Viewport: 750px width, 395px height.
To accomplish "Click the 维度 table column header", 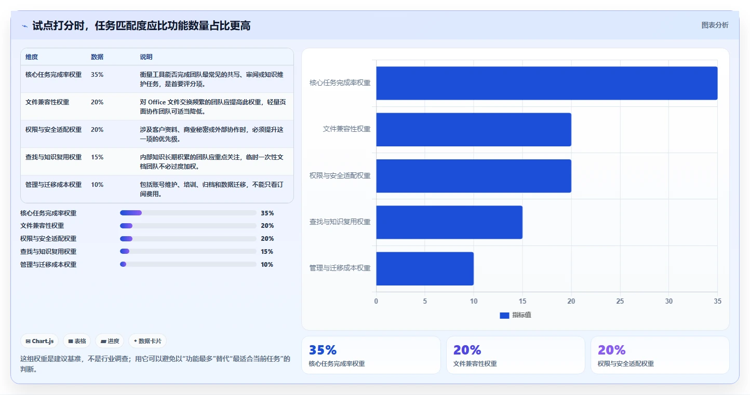I will [32, 57].
